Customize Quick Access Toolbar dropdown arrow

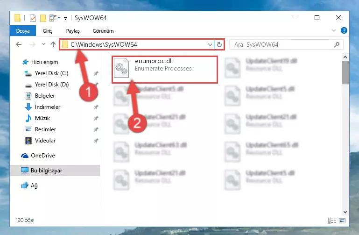[65, 18]
